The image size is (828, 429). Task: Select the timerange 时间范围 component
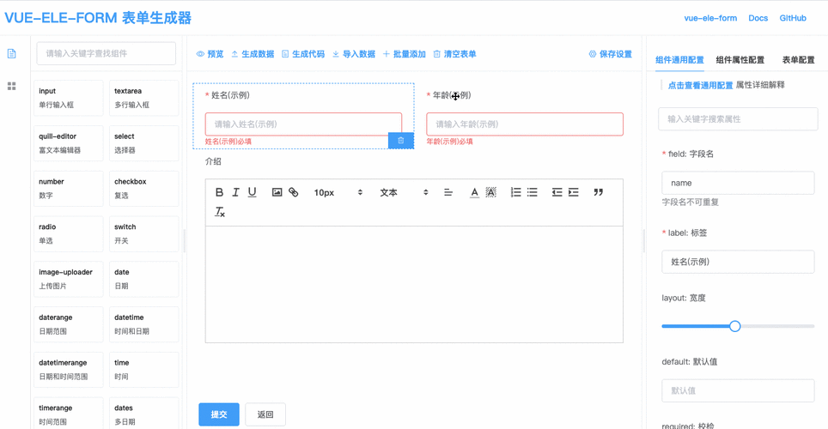point(68,414)
